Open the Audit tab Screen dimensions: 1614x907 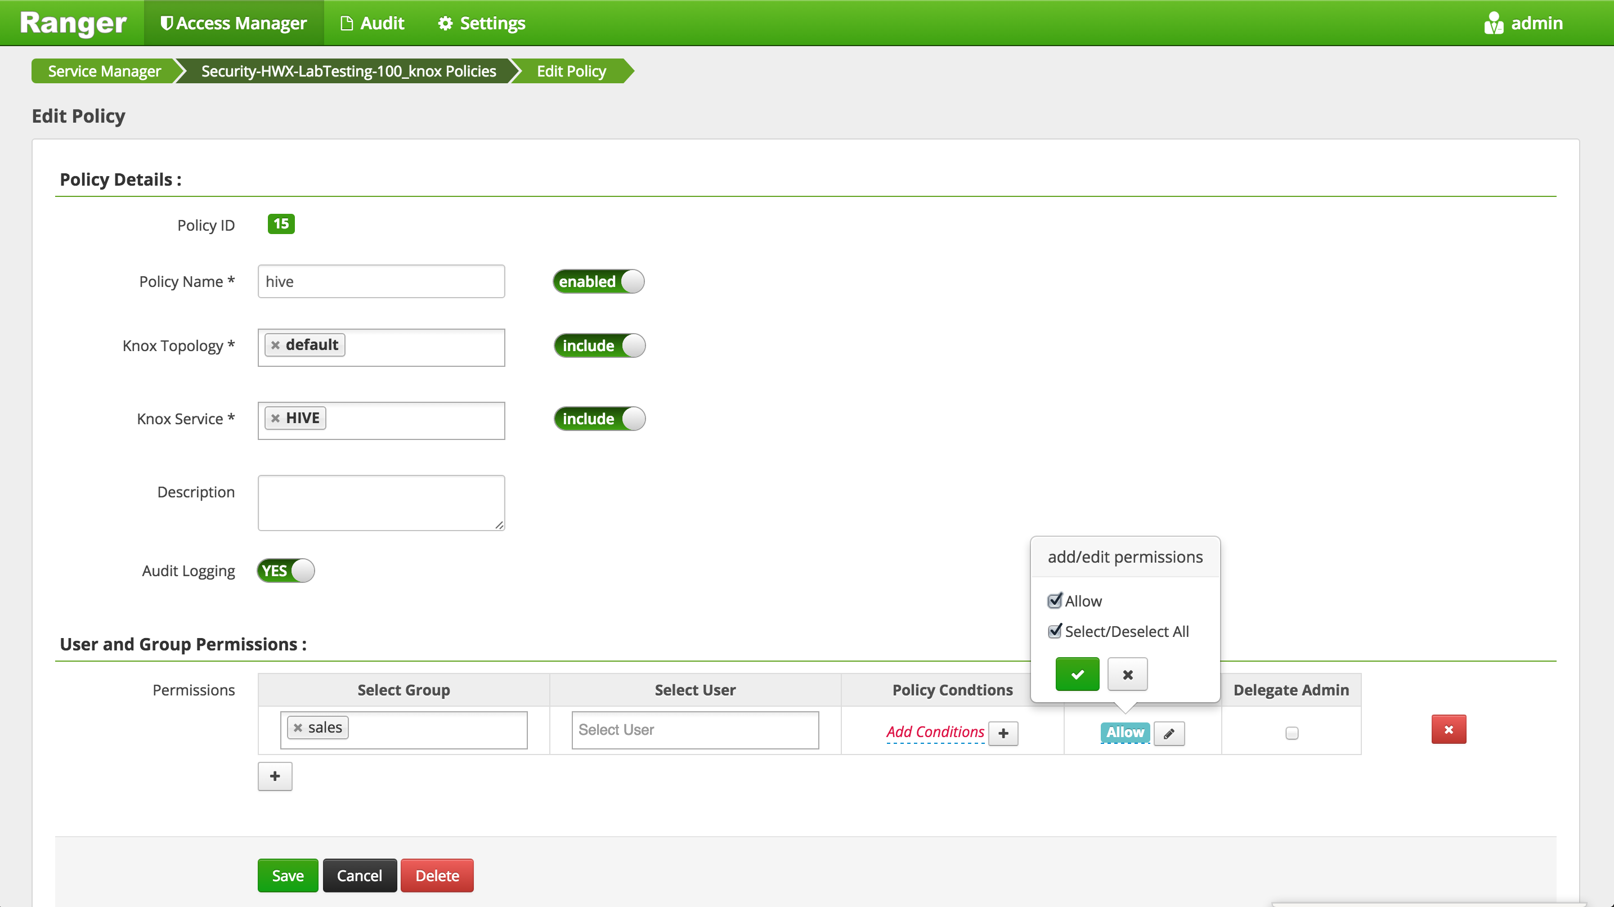click(372, 23)
